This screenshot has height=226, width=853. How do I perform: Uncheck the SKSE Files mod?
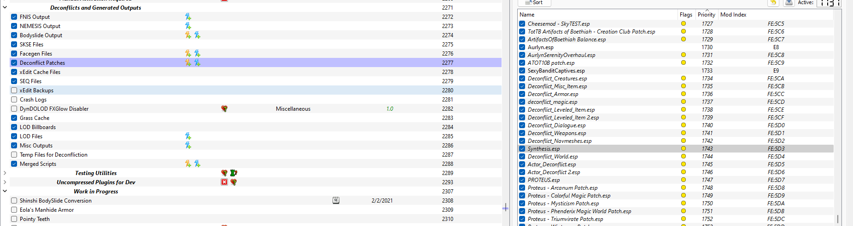click(x=14, y=45)
